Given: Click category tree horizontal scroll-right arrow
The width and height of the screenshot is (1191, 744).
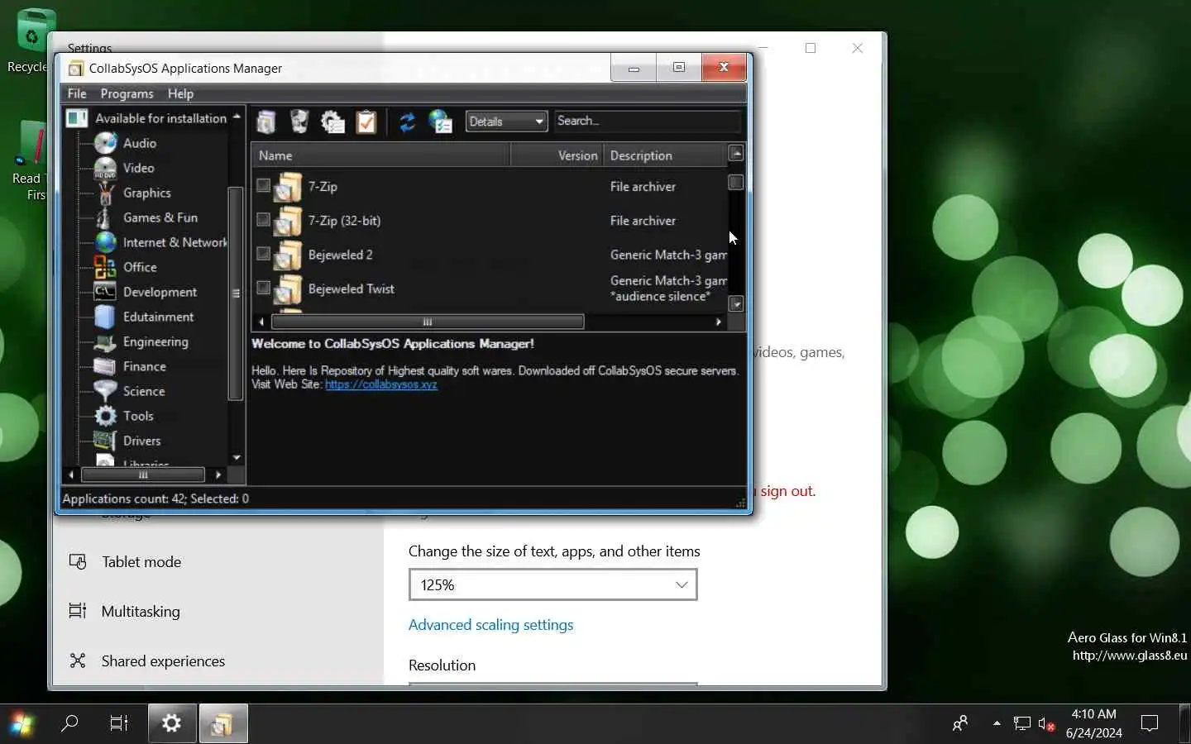Looking at the screenshot, I should pos(218,475).
